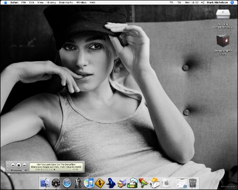
Task: Stop playback in the iTunes mini player
Action: pyautogui.click(x=19, y=165)
